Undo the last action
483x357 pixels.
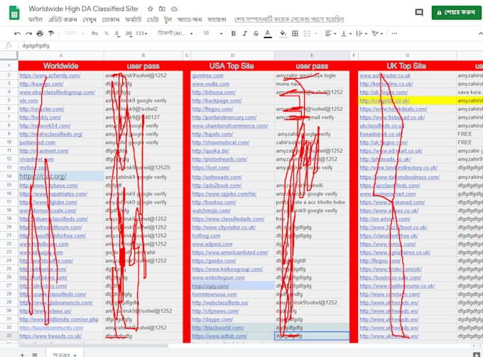(x=18, y=33)
